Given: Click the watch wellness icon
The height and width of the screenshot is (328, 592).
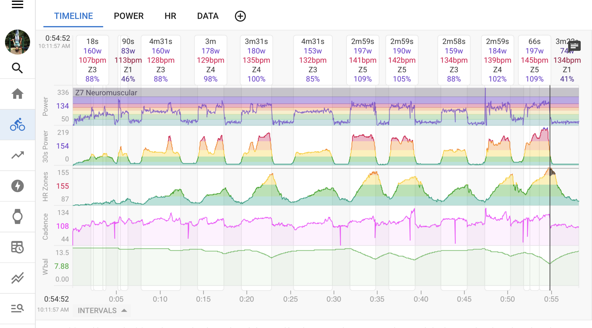Looking at the screenshot, I should click(17, 217).
